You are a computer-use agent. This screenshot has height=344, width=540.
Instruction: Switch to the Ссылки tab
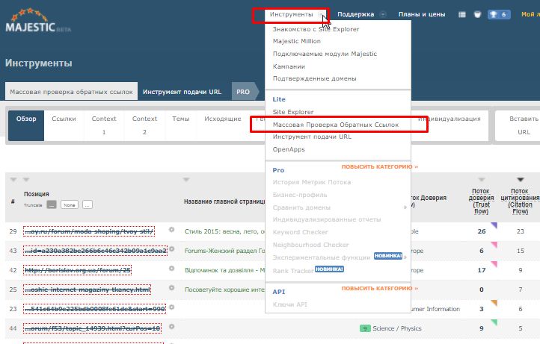coord(64,119)
